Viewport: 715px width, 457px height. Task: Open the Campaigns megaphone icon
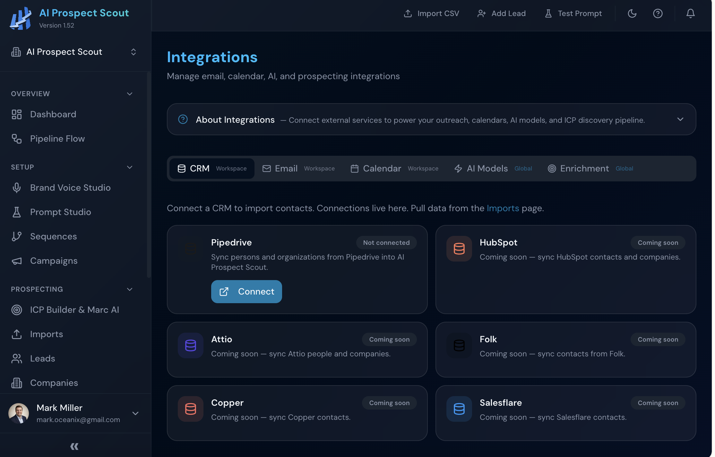[17, 261]
